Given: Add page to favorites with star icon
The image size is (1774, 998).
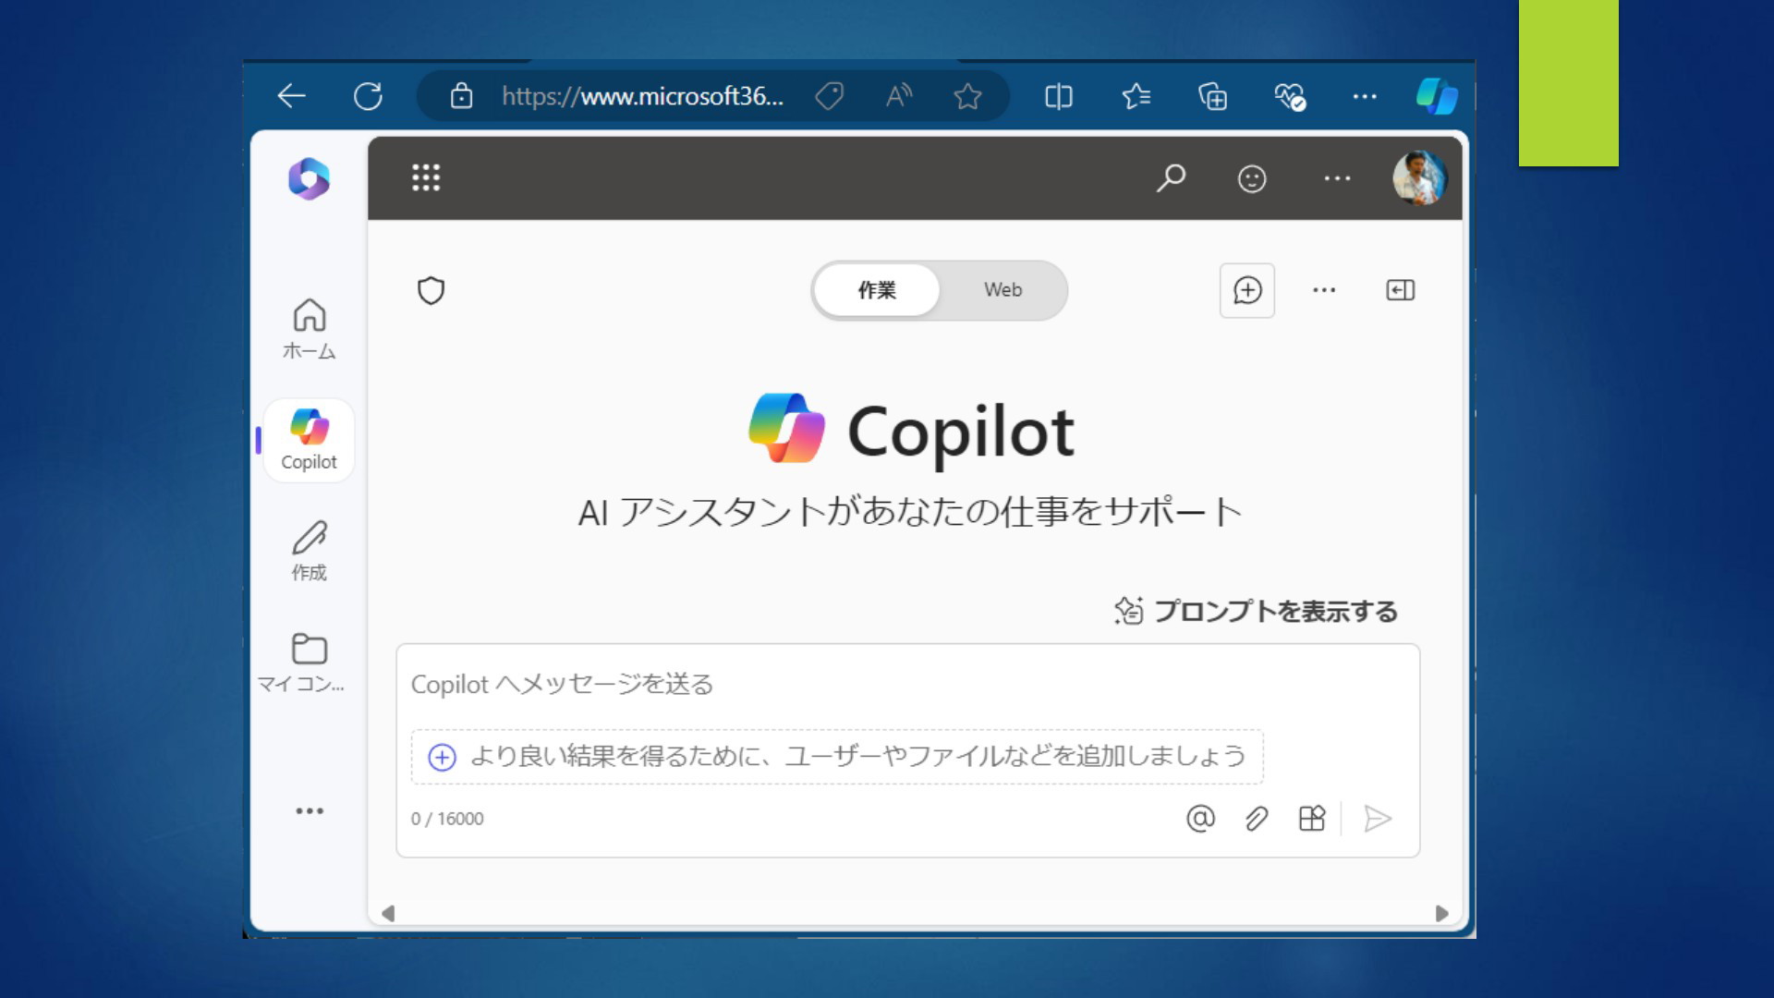Looking at the screenshot, I should 967,96.
